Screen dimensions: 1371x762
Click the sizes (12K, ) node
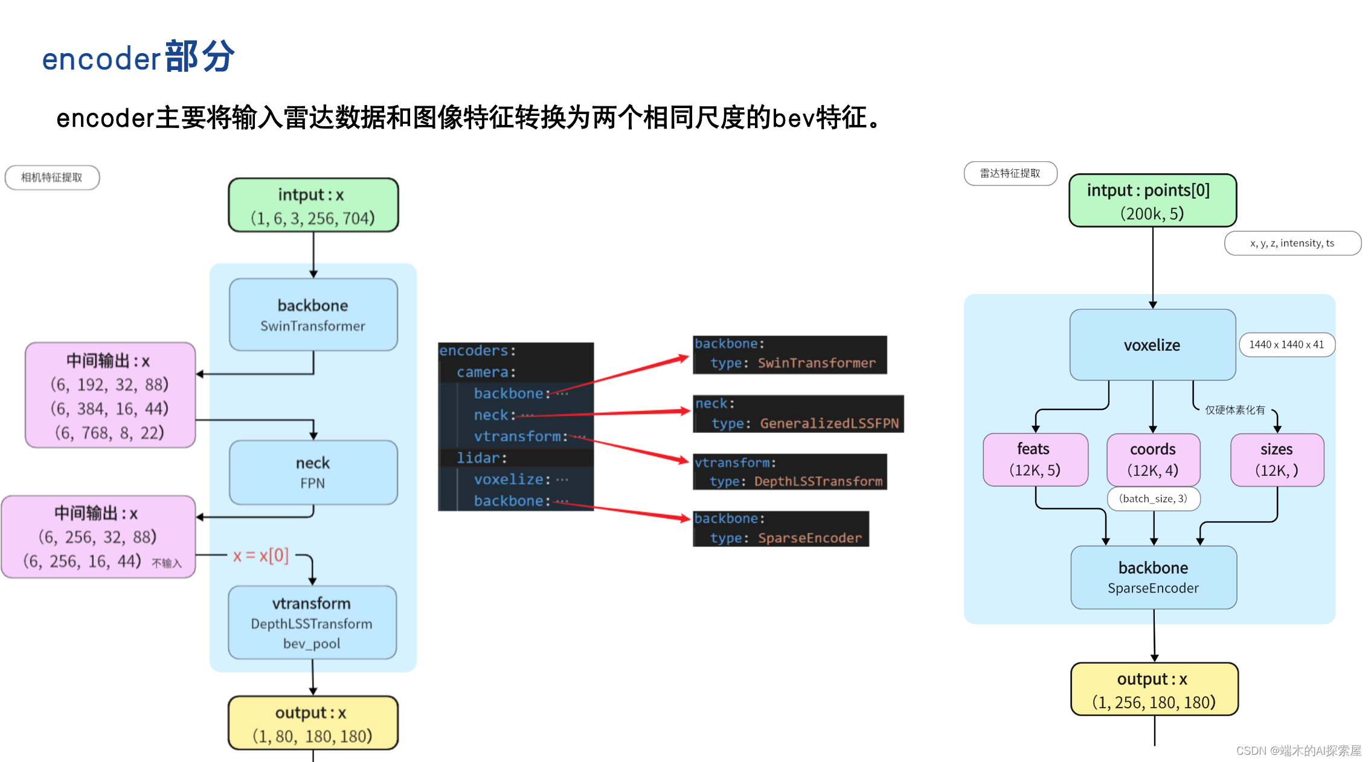(x=1276, y=459)
